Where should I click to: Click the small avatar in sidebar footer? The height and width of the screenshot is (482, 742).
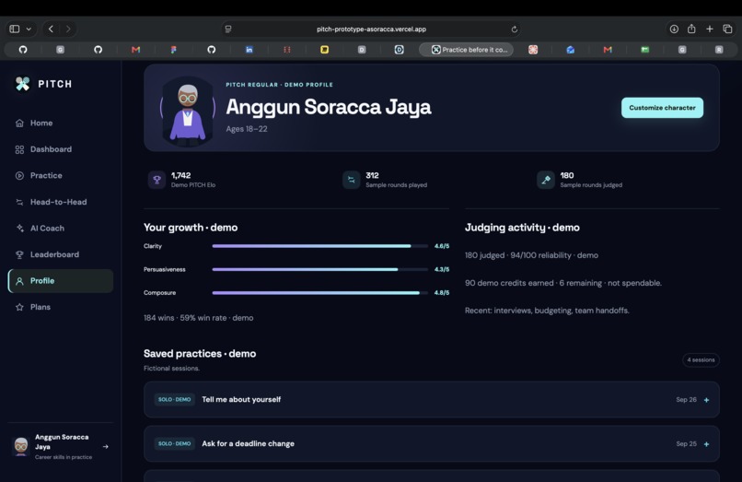21,446
